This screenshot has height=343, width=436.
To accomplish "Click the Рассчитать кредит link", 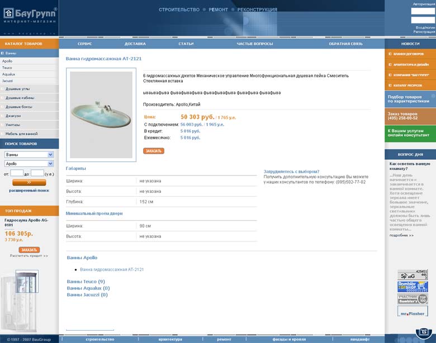I will (x=29, y=256).
